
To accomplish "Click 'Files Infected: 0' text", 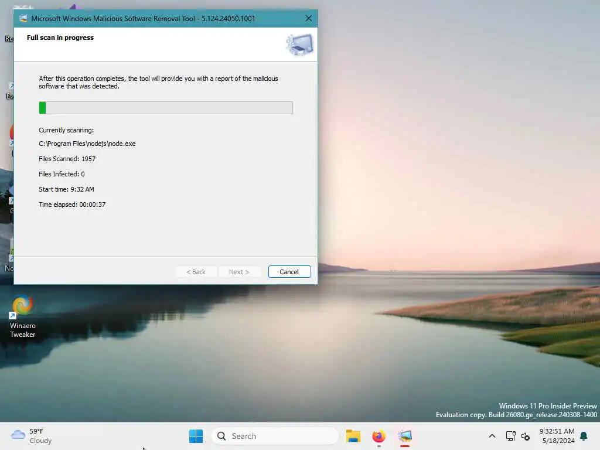I will coord(62,174).
